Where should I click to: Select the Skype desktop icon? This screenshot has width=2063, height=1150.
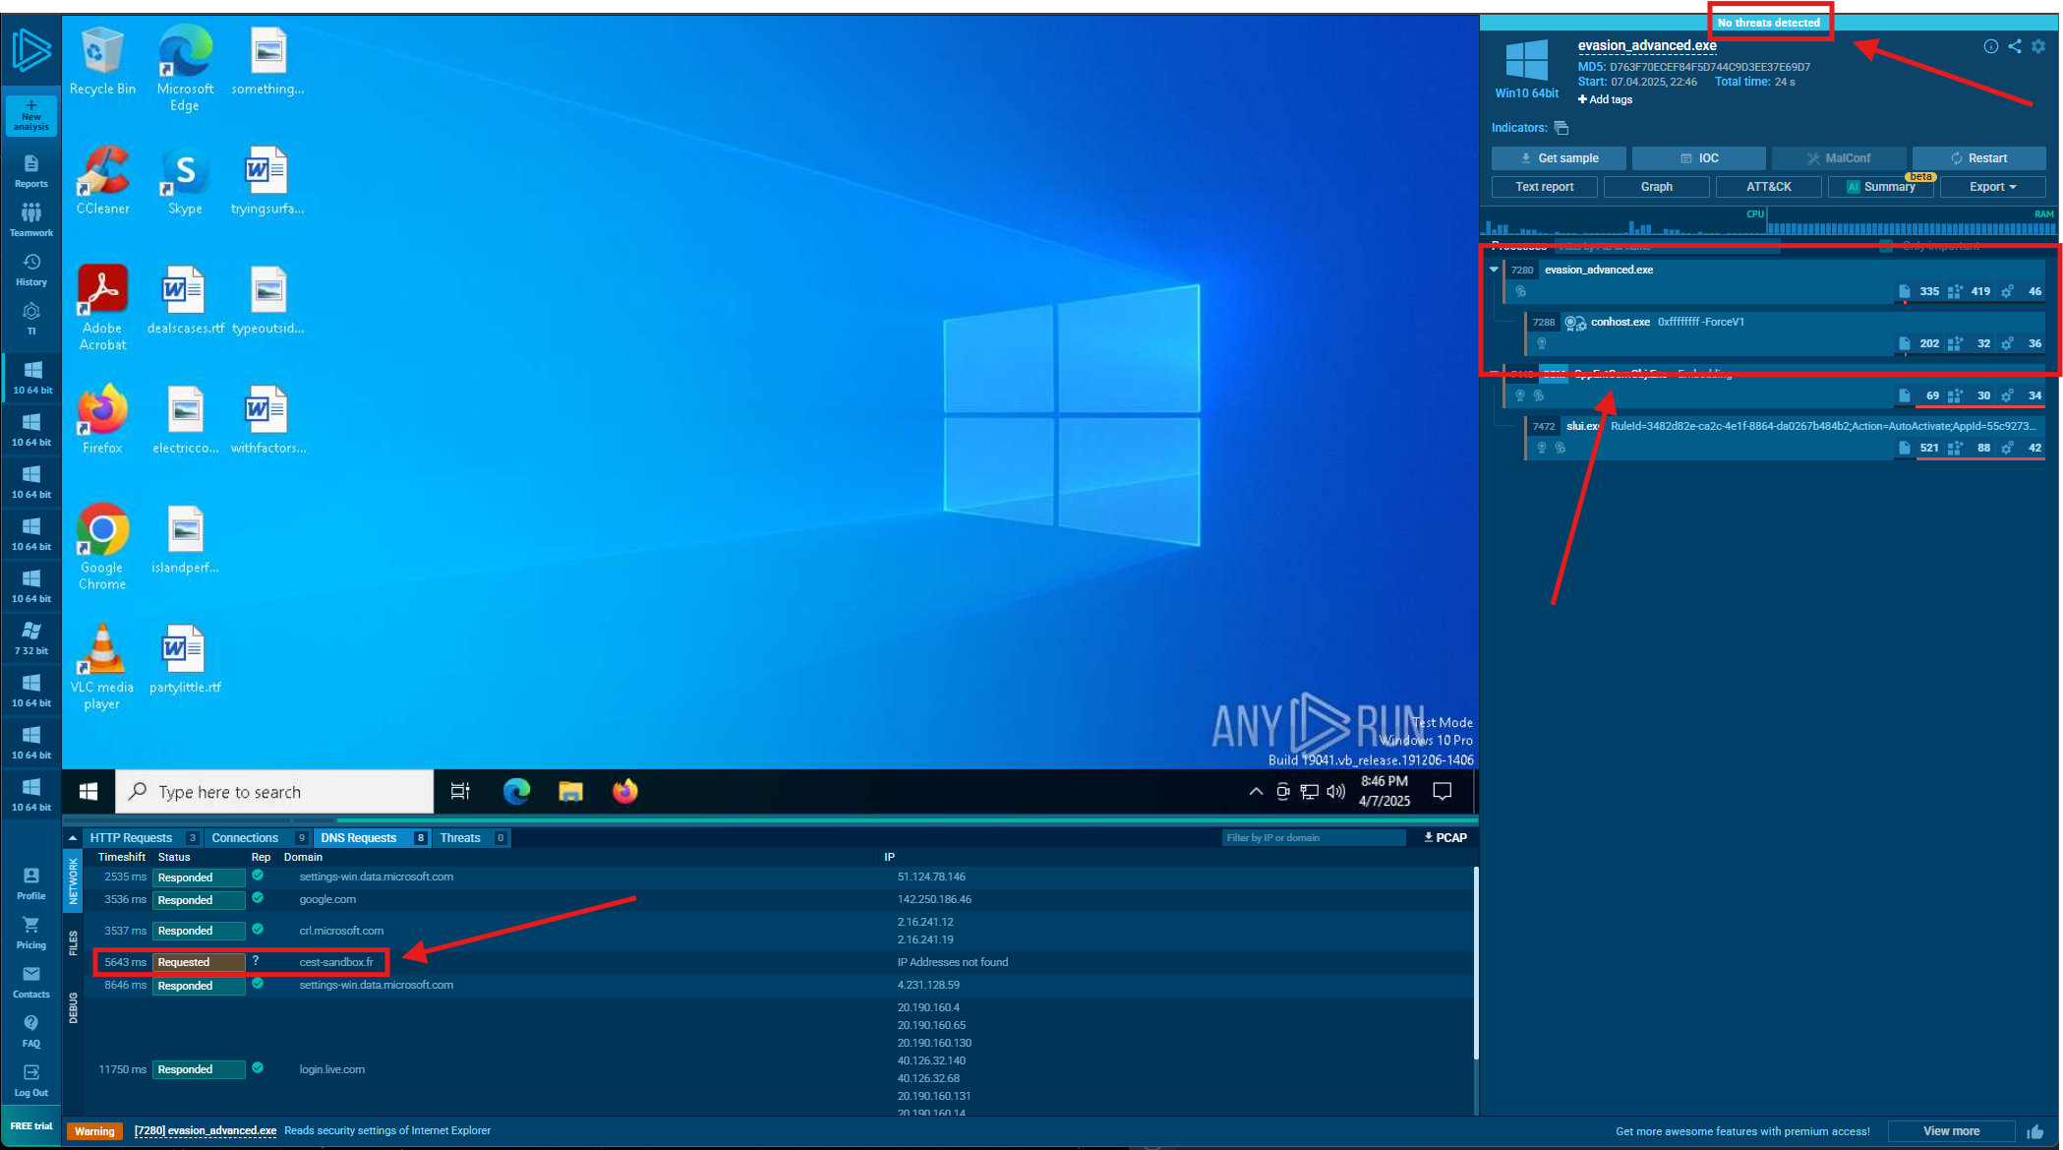[185, 181]
